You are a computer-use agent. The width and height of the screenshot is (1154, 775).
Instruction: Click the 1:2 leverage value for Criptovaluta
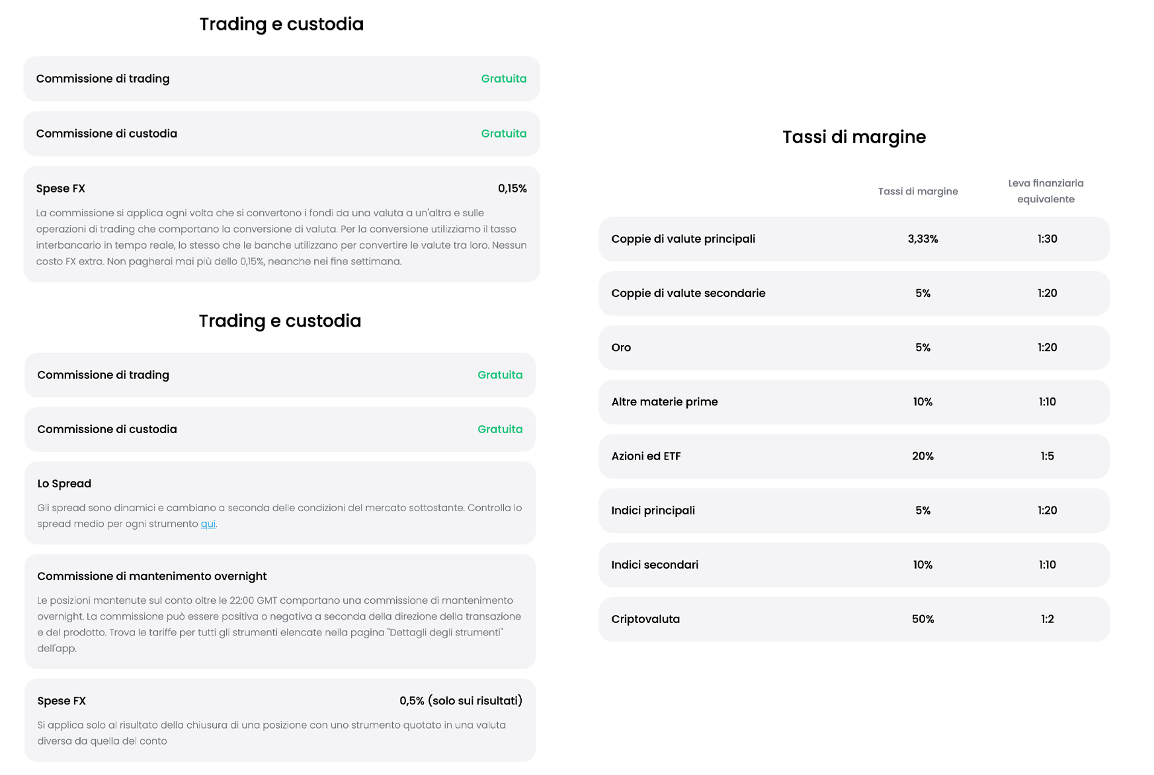tap(1047, 619)
